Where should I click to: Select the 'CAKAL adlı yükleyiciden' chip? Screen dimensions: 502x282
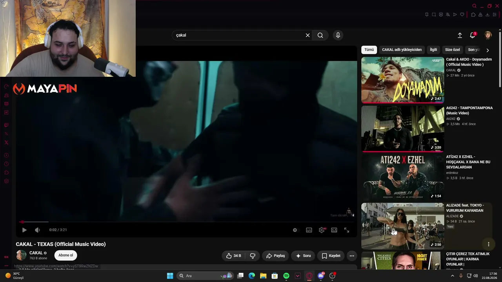(x=402, y=50)
